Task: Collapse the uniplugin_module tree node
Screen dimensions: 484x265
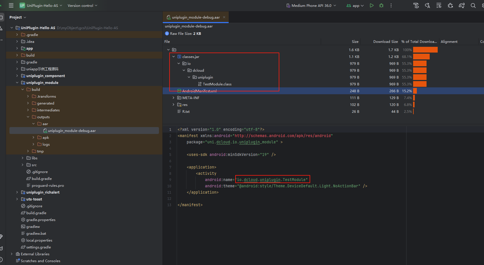Action: pyautogui.click(x=17, y=83)
